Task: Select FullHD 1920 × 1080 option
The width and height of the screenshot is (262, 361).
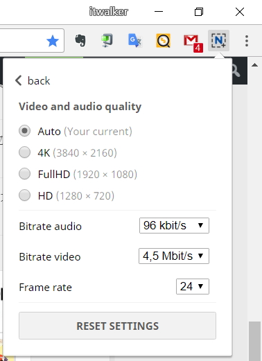Action: click(24, 174)
